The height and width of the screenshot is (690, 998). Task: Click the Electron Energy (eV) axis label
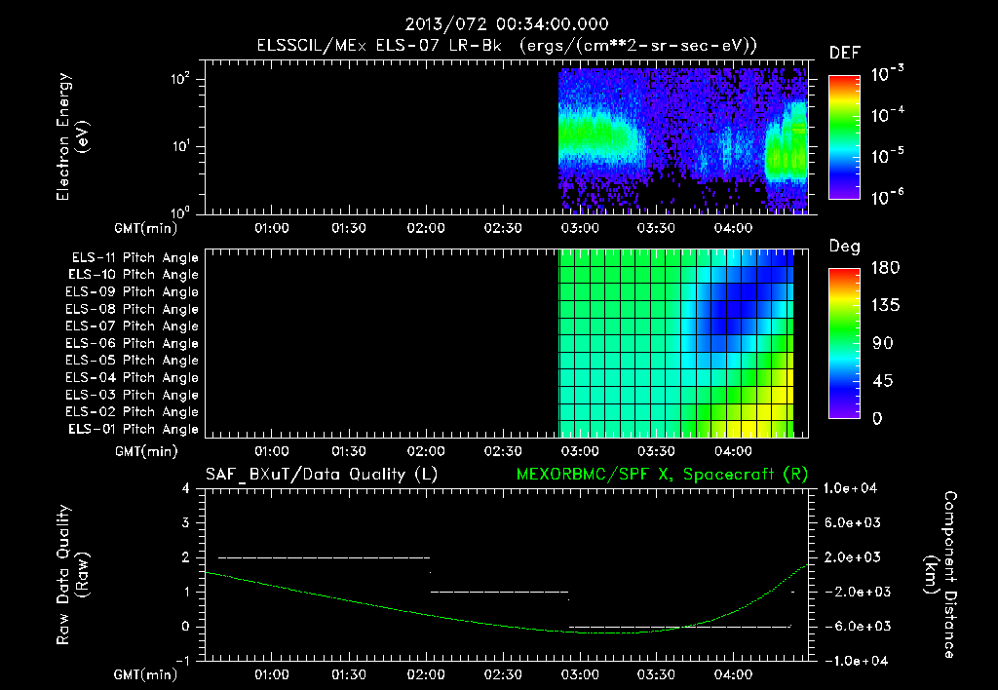pyautogui.click(x=72, y=136)
